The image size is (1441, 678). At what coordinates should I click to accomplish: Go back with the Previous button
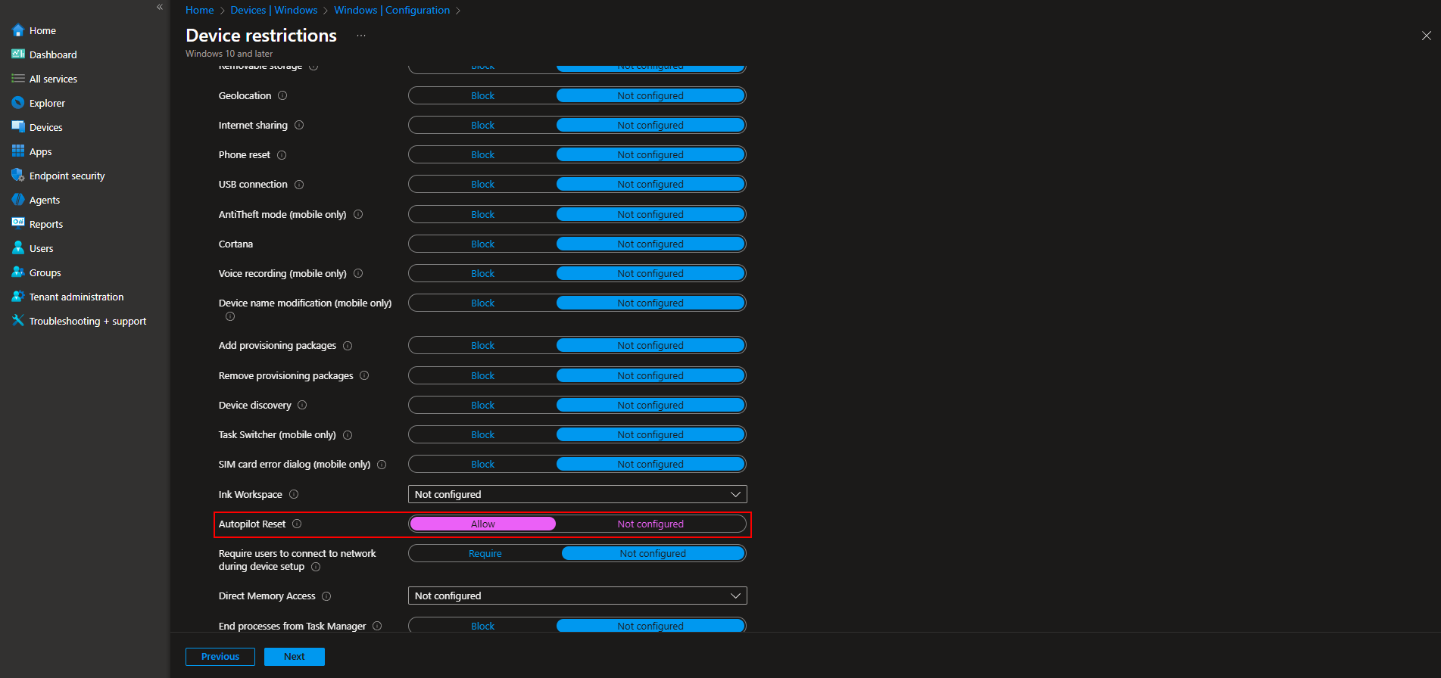pos(220,657)
